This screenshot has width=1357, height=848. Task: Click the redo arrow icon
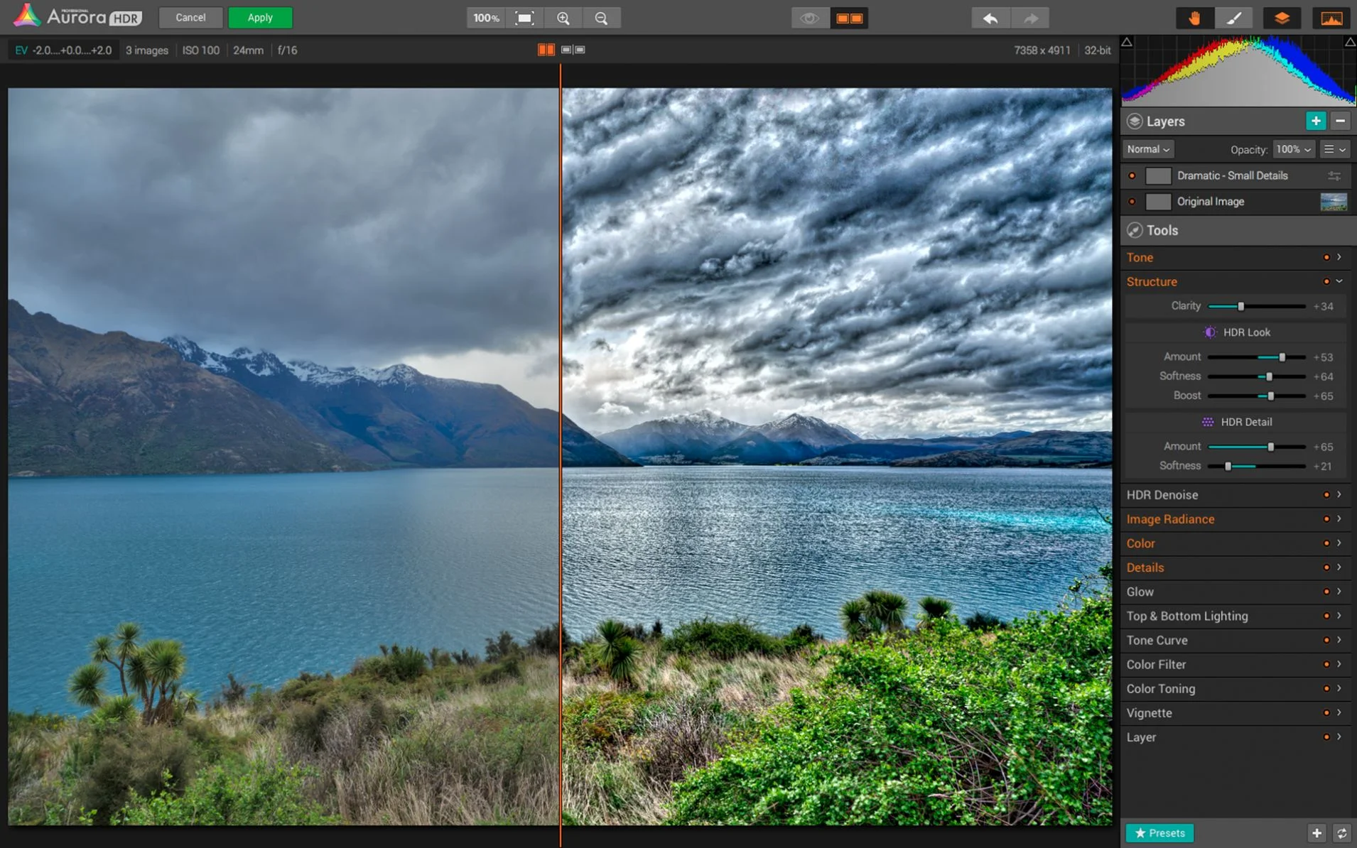1030,18
